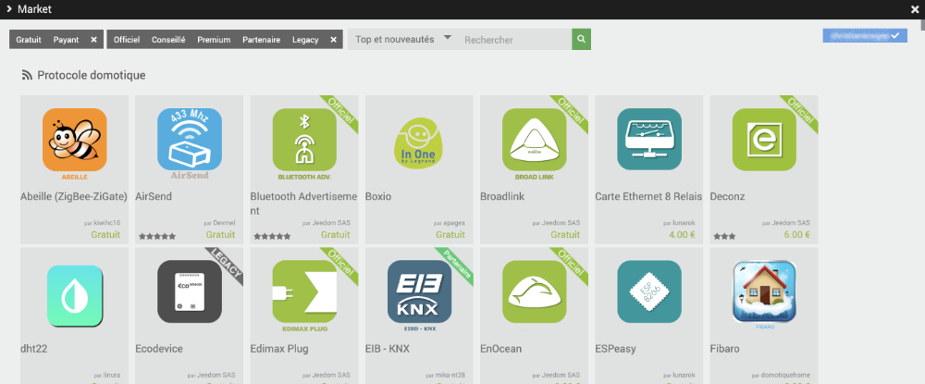The image size is (925, 384).
Task: Clear the Gratuit/Payant filter with X
Action: tap(93, 40)
